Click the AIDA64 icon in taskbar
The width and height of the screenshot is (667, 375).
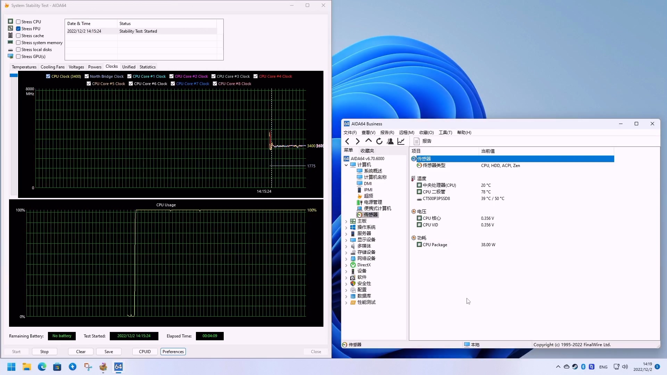[x=118, y=367]
